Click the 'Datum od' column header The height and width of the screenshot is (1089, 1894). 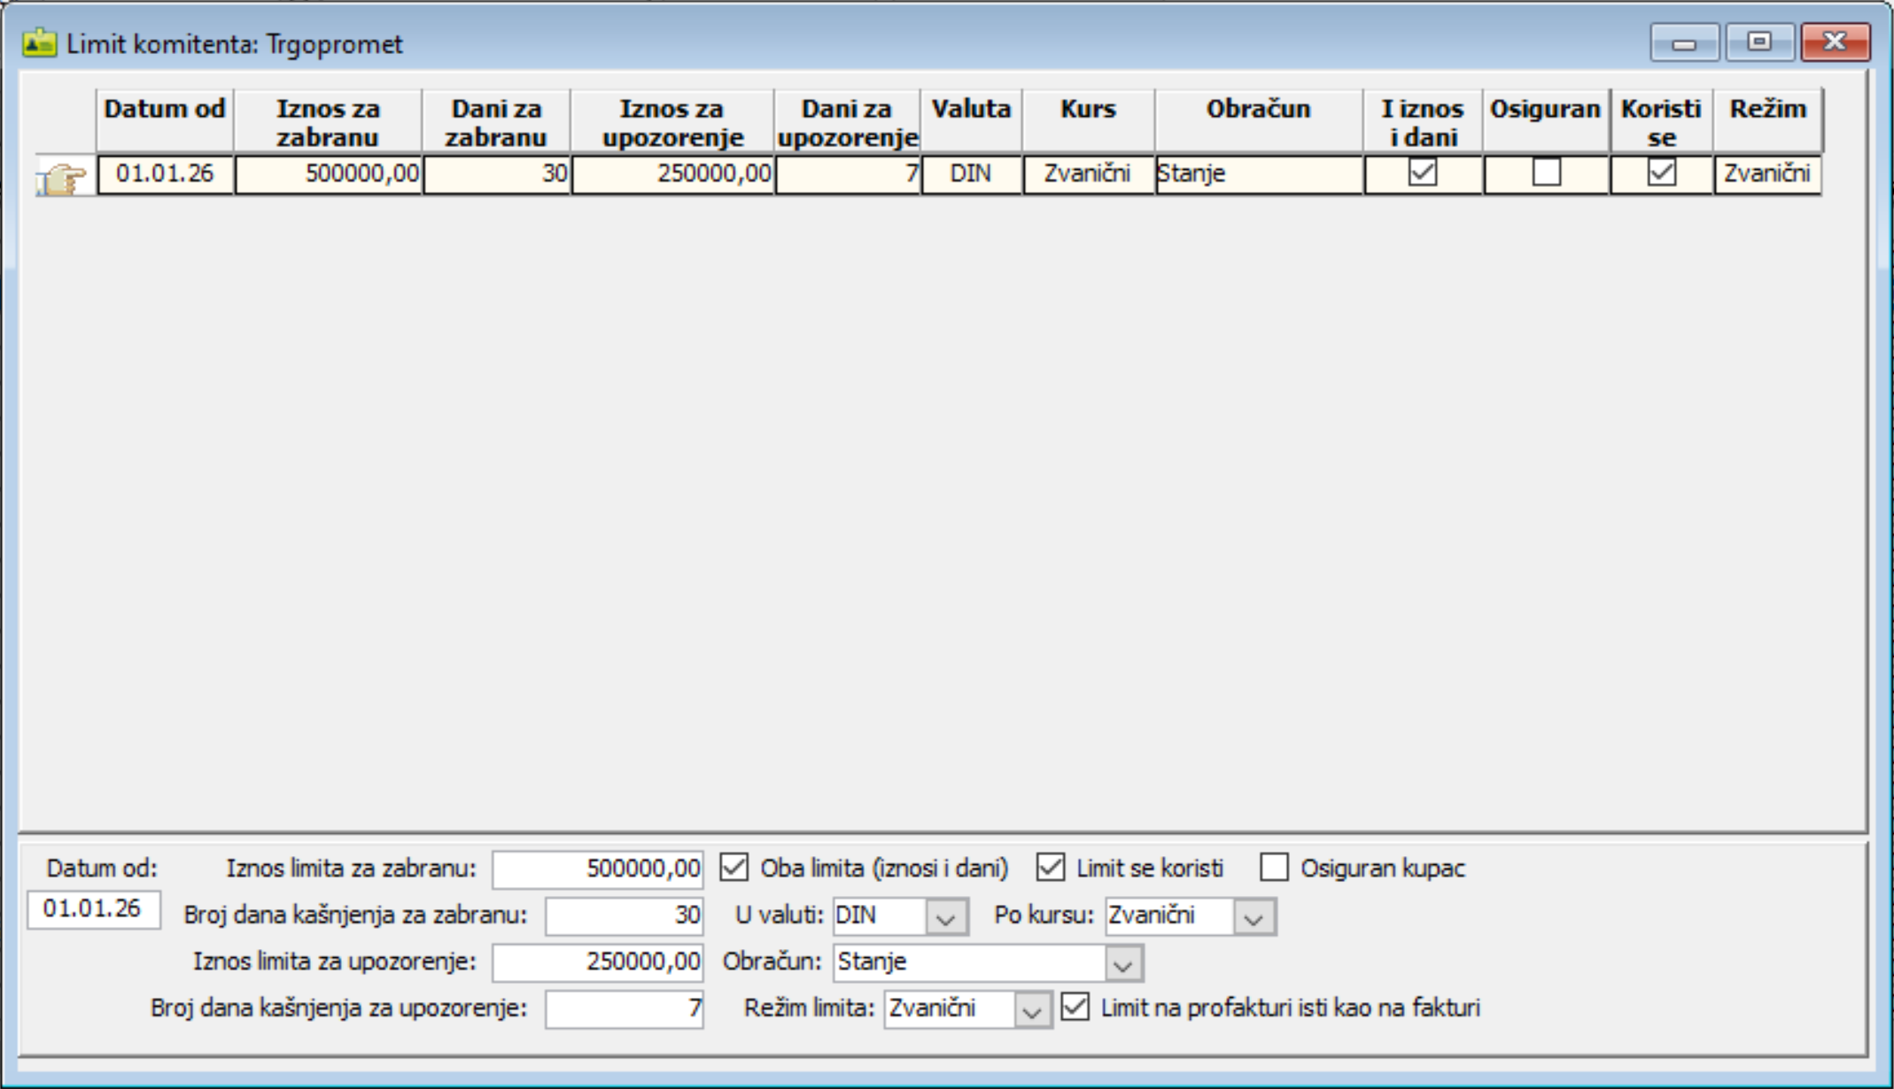point(165,121)
